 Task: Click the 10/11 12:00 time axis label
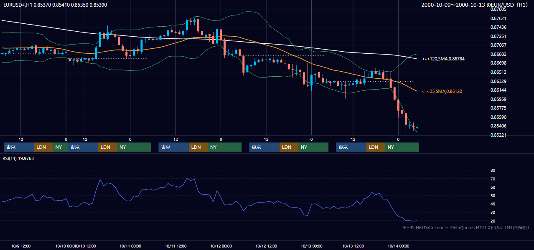point(175,246)
